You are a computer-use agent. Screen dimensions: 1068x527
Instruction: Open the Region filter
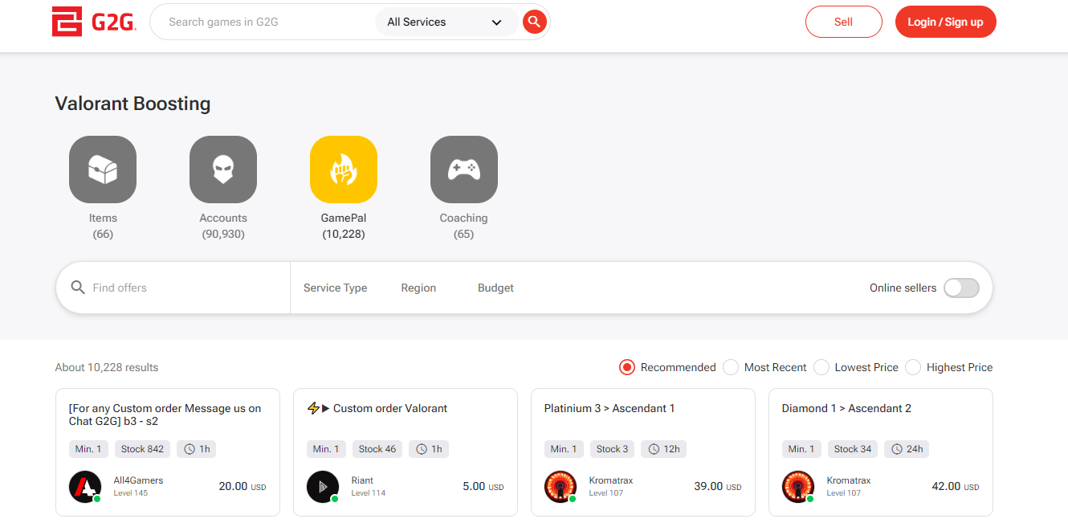click(418, 288)
